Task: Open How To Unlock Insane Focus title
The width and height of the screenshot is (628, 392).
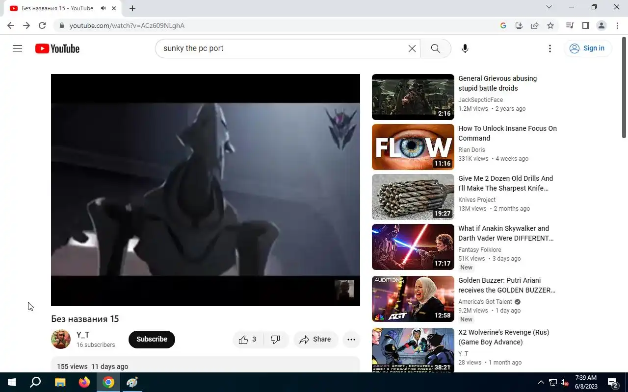Action: [507, 133]
